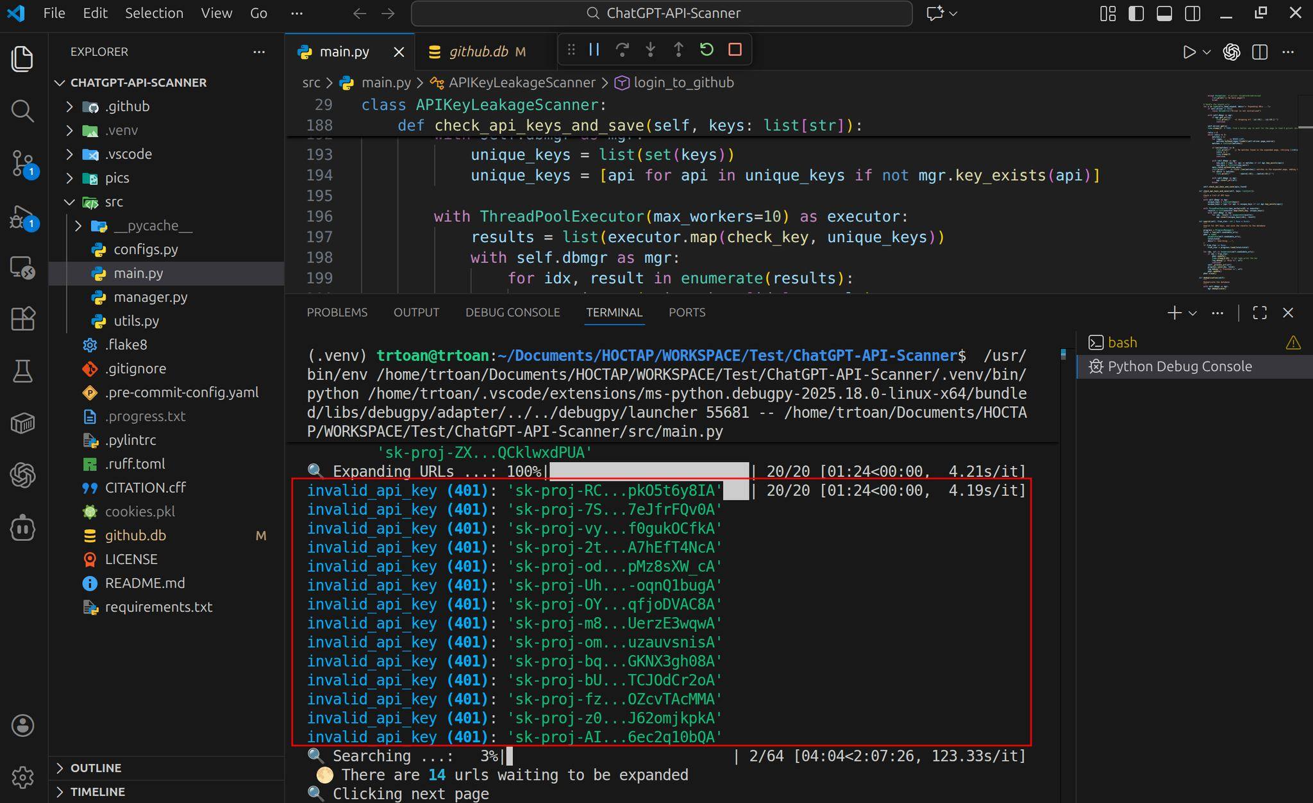Toggle the bottom panel layout button
Viewport: 1313px width, 803px height.
pos(1164,13)
